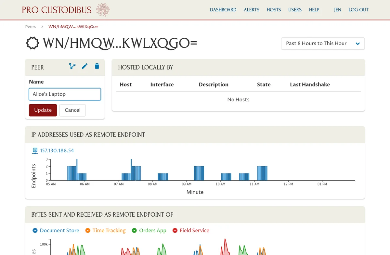Cancel the peer name edit

pyautogui.click(x=72, y=110)
